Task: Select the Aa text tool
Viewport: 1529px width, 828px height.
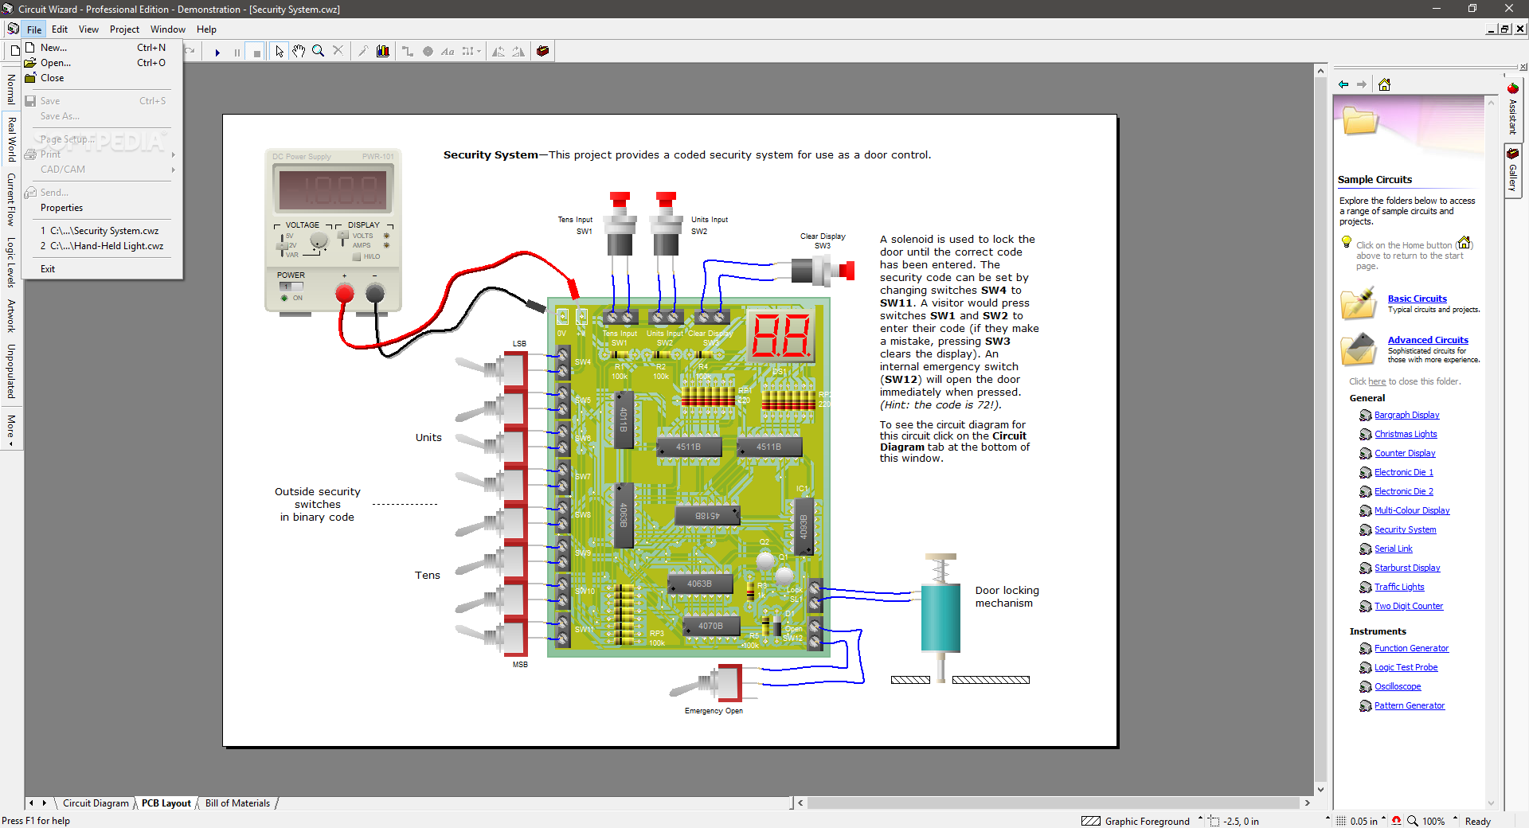Action: [448, 52]
